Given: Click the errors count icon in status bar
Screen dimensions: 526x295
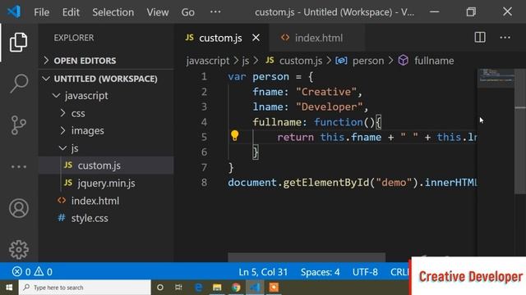Looking at the screenshot, I should pyautogui.click(x=16, y=271).
